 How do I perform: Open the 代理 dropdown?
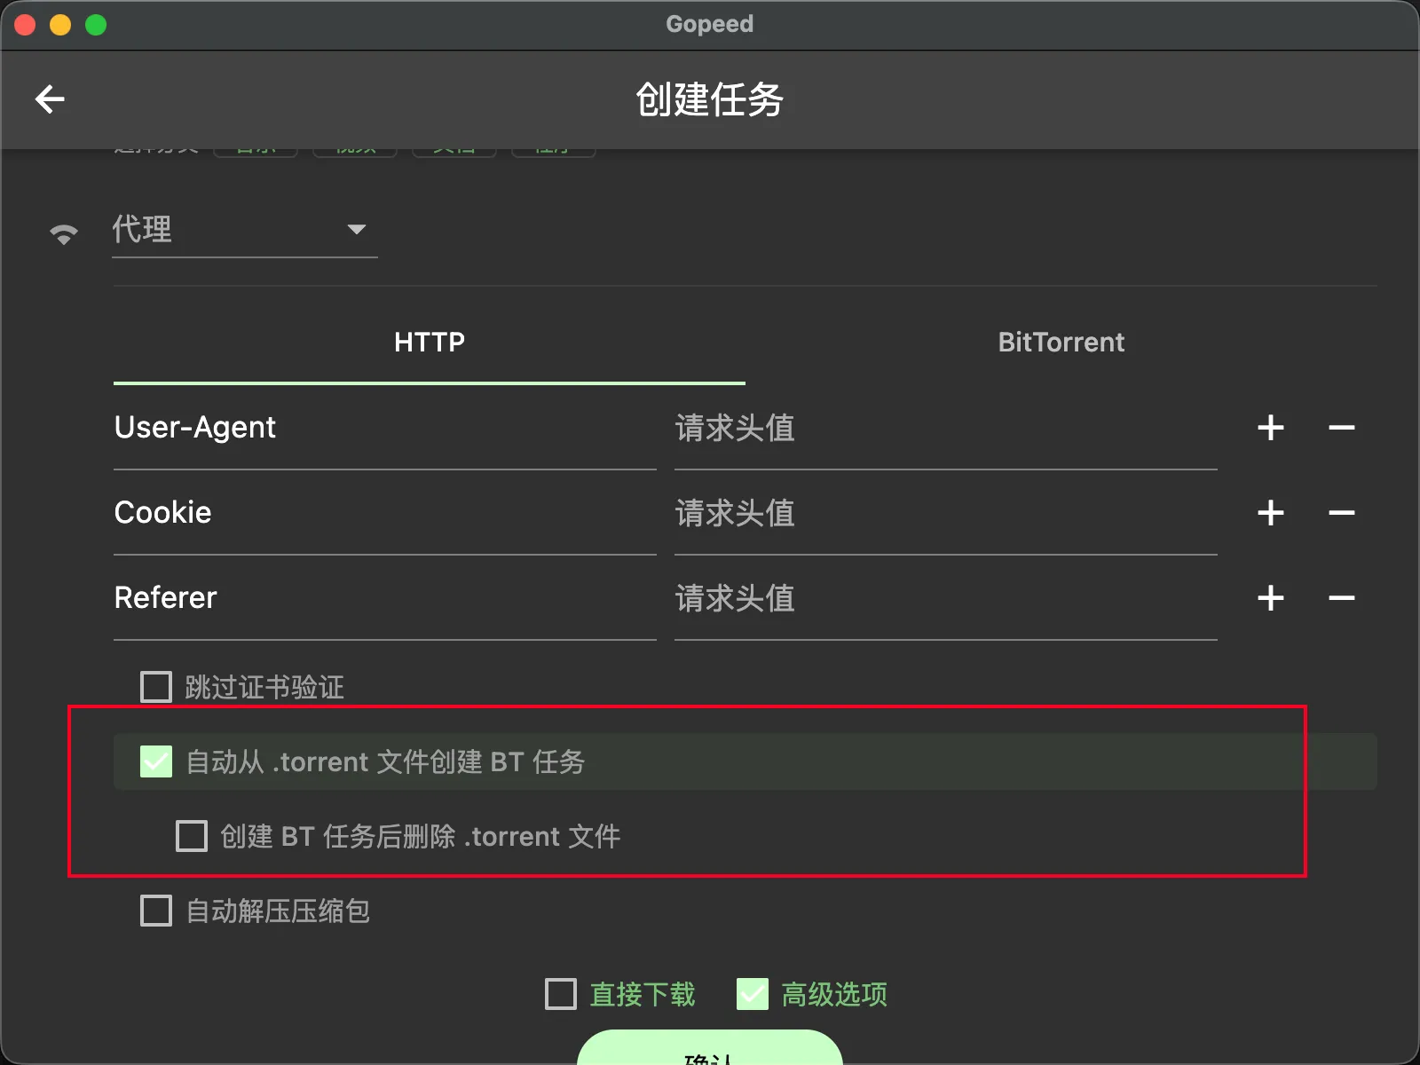coord(244,230)
